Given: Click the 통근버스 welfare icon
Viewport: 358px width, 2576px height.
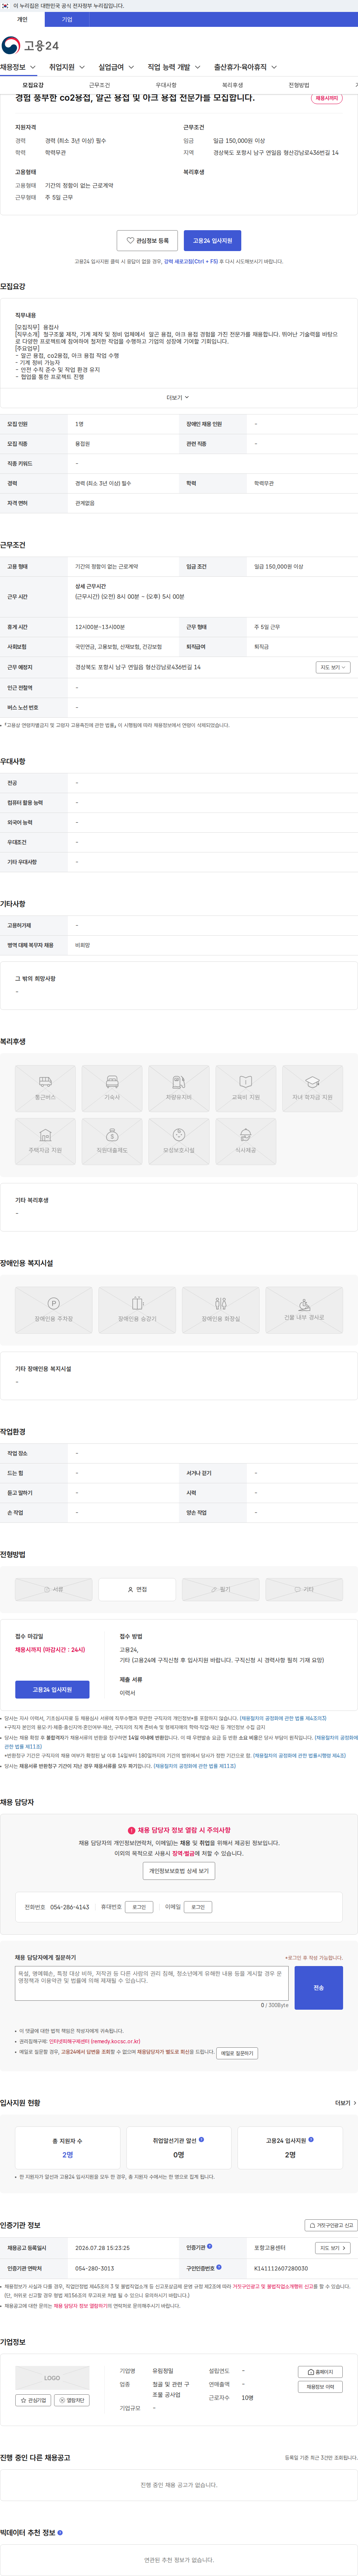Looking at the screenshot, I should pyautogui.click(x=45, y=1088).
